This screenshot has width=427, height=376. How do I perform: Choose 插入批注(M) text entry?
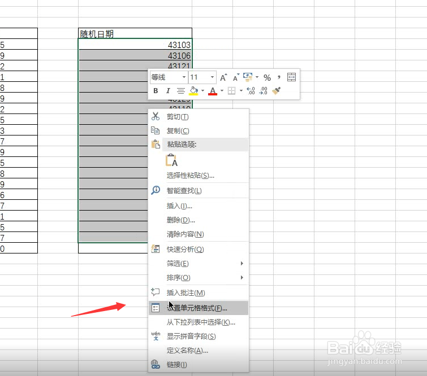[186, 293]
